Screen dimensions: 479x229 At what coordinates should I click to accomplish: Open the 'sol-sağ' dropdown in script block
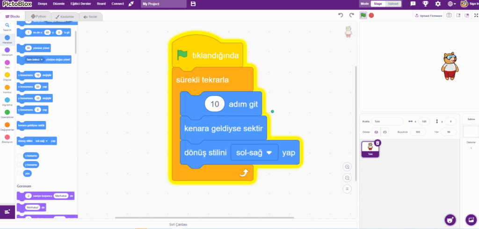point(254,153)
